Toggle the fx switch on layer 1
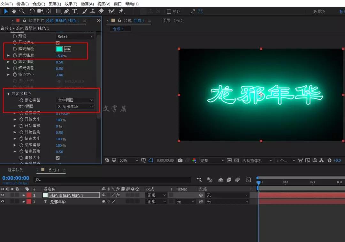 tap(118, 195)
